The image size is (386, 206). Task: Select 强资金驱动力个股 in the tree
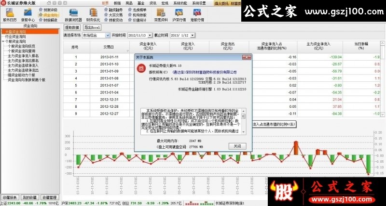pyautogui.click(x=21, y=75)
